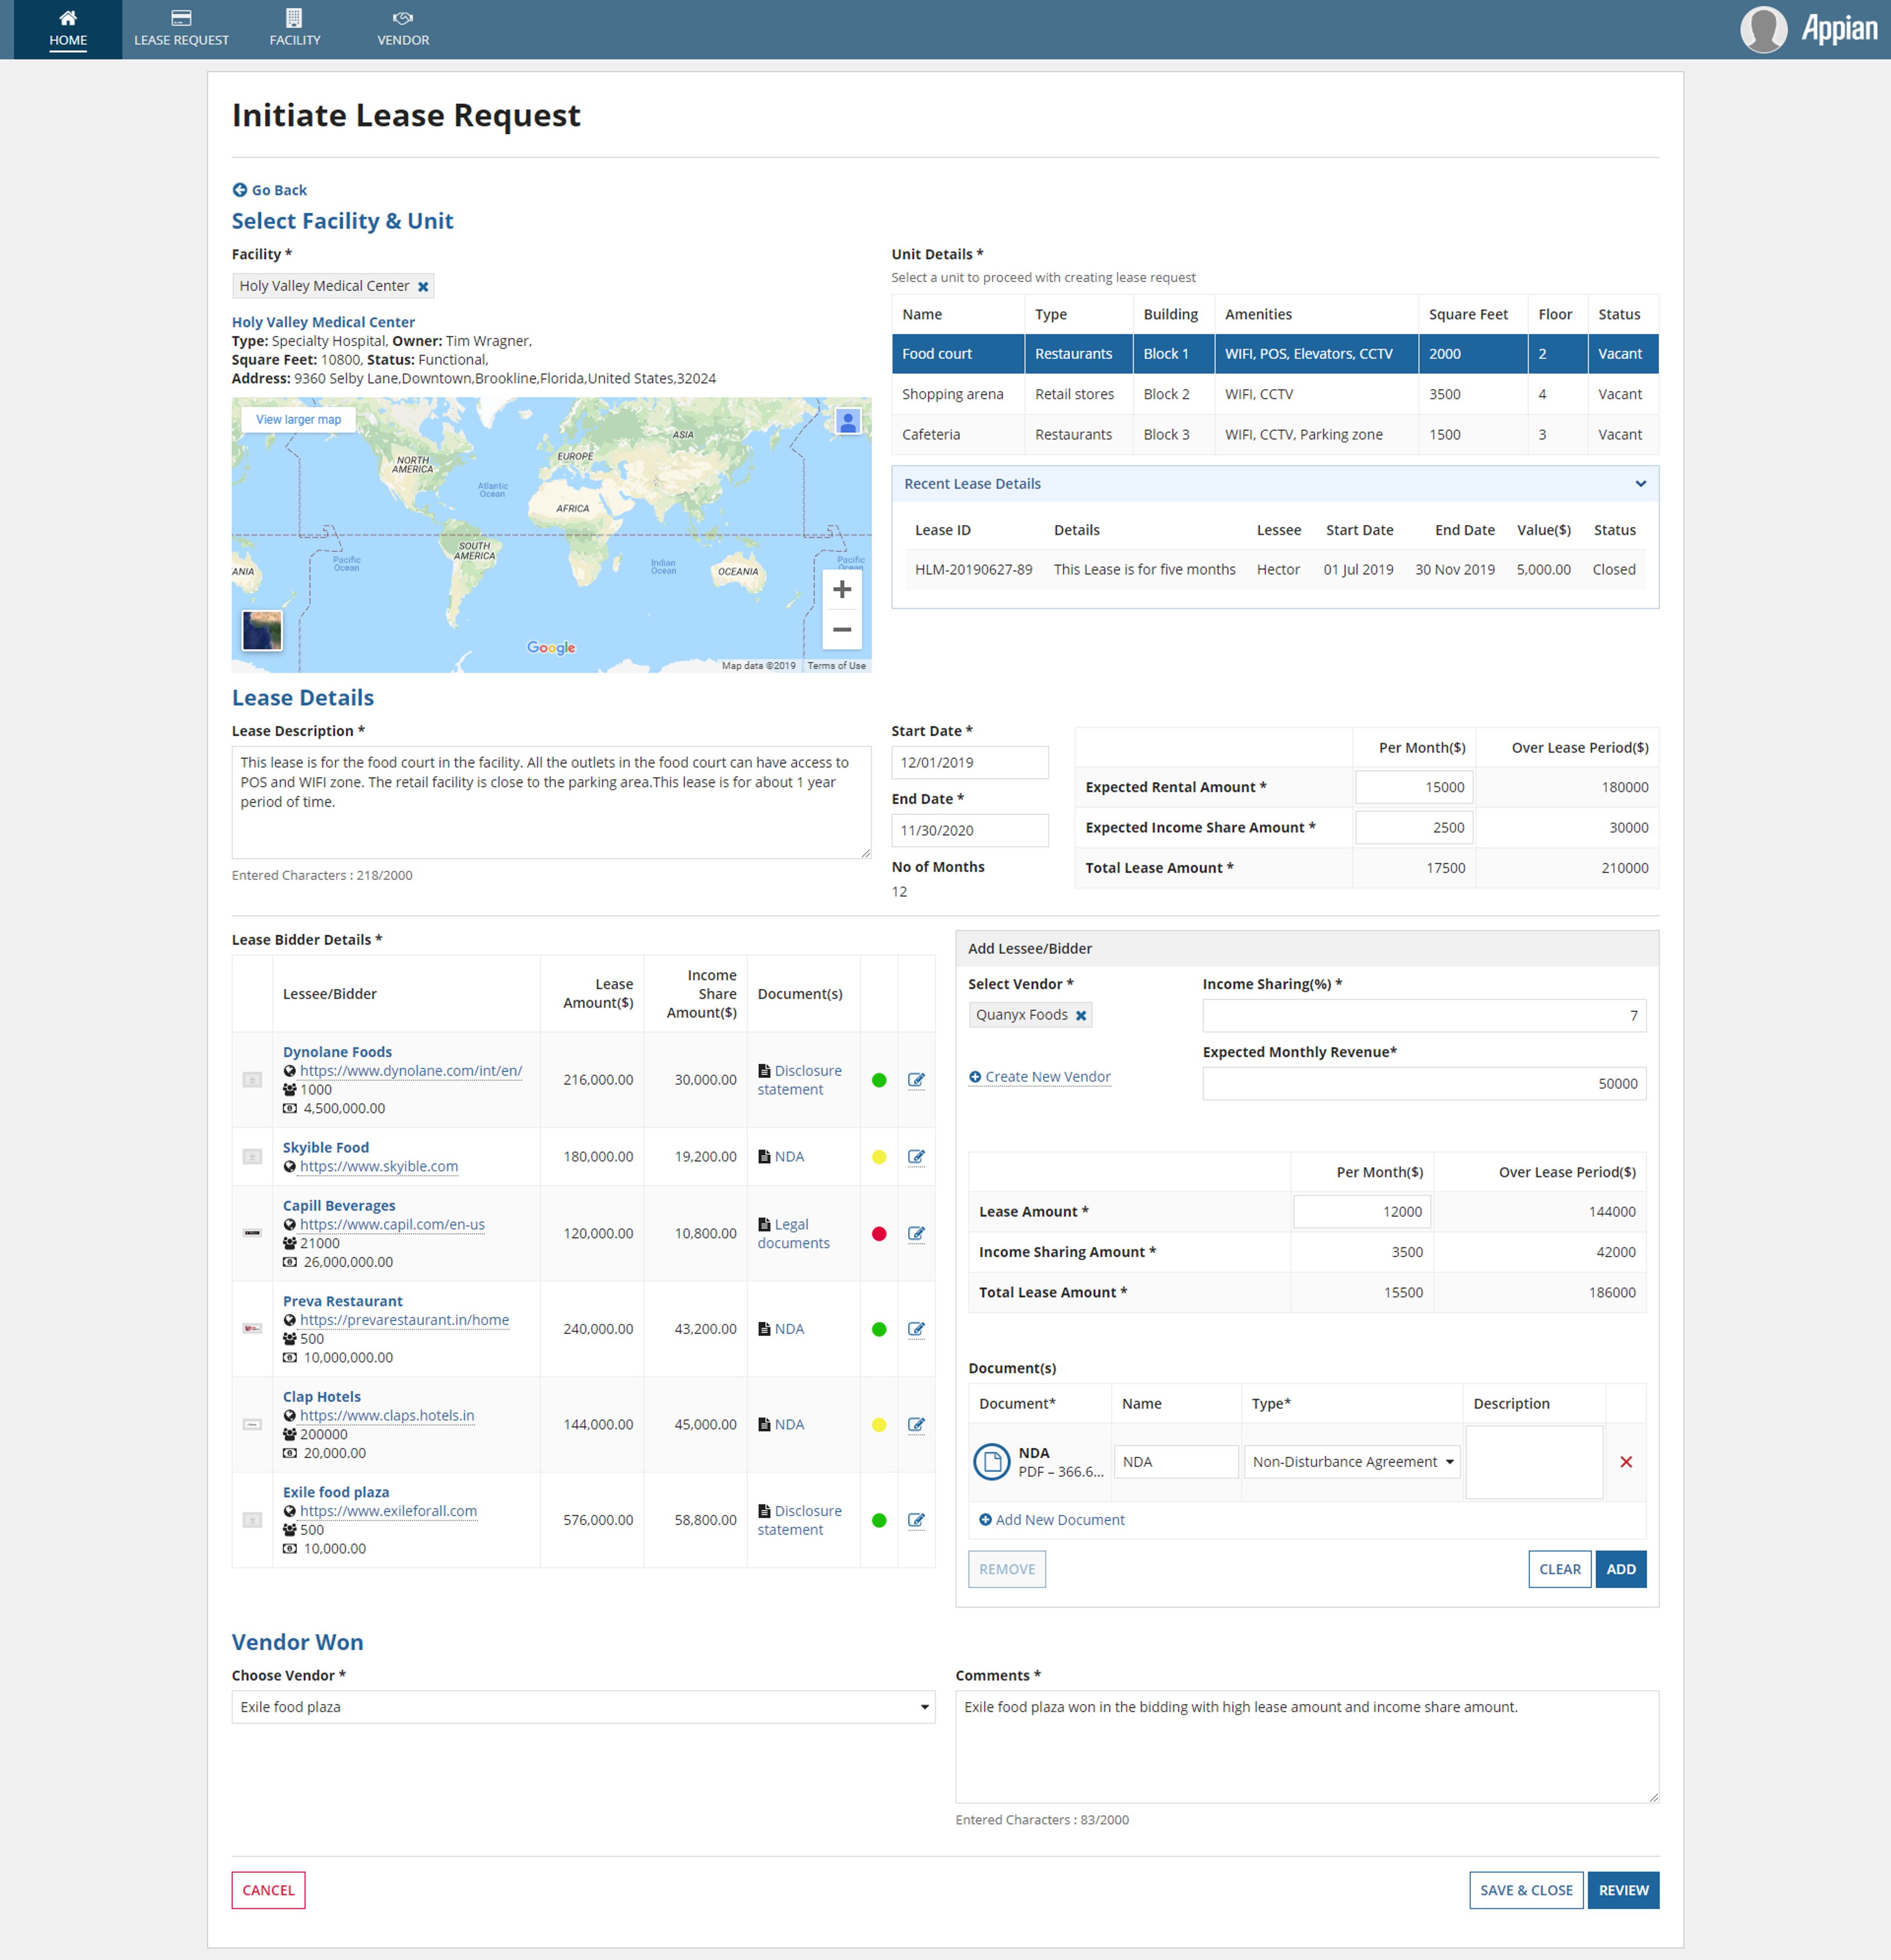The height and width of the screenshot is (1960, 1891).
Task: Open the document Type dropdown
Action: pos(1352,1462)
